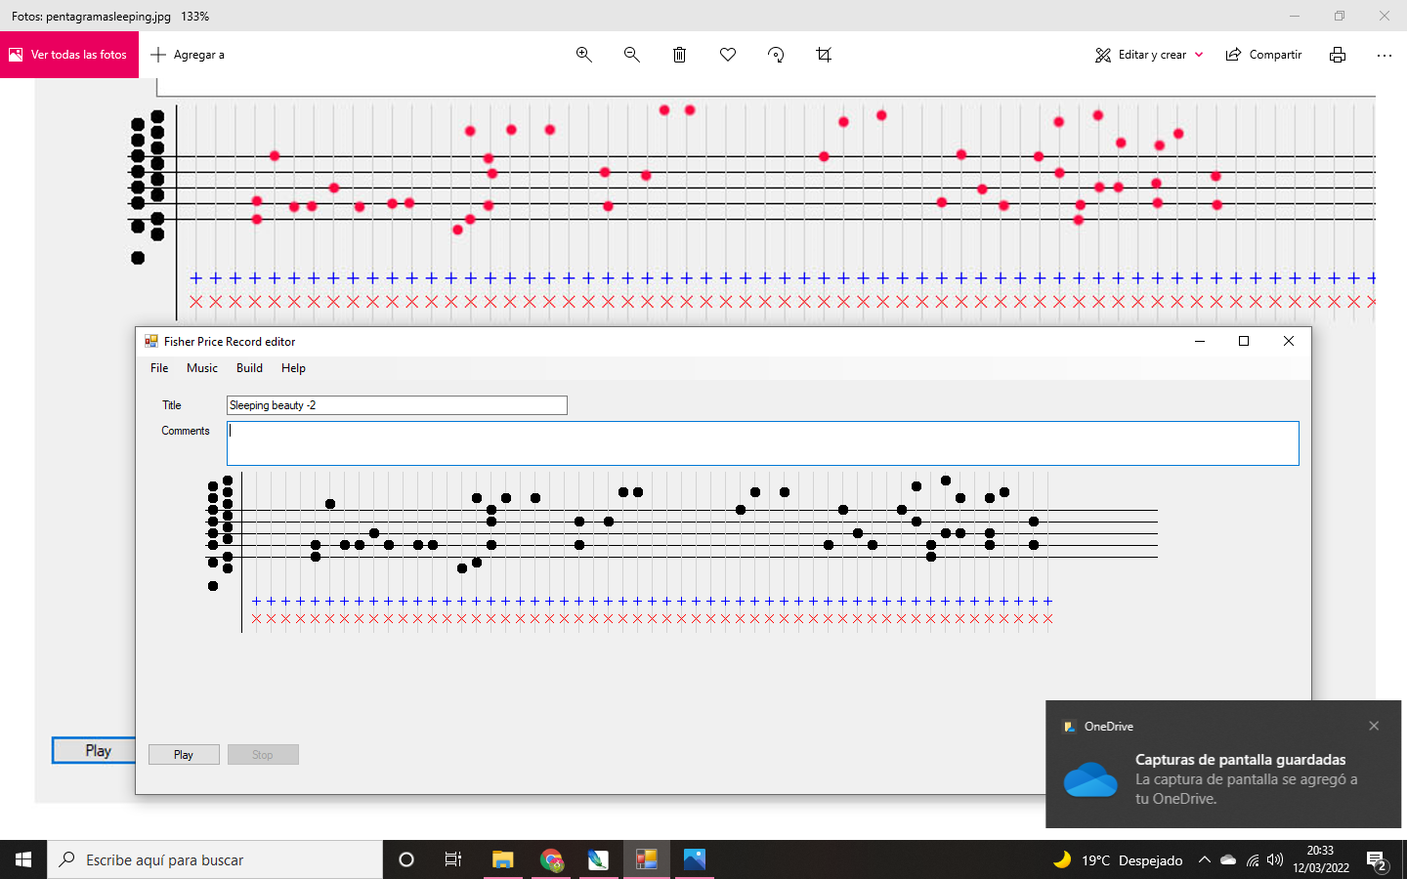The width and height of the screenshot is (1407, 879).
Task: Maximize the Fisher Price Record editor window
Action: (1244, 341)
